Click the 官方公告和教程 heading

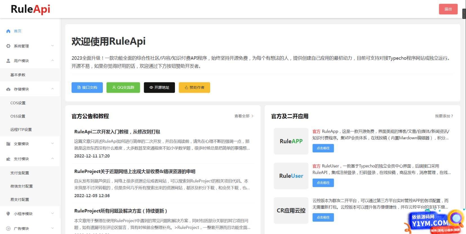pos(90,116)
